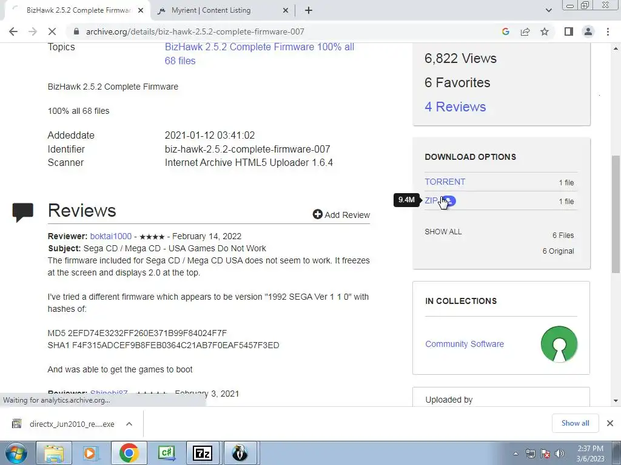The width and height of the screenshot is (621, 465).
Task: Open Community Software collection link
Action: point(465,344)
